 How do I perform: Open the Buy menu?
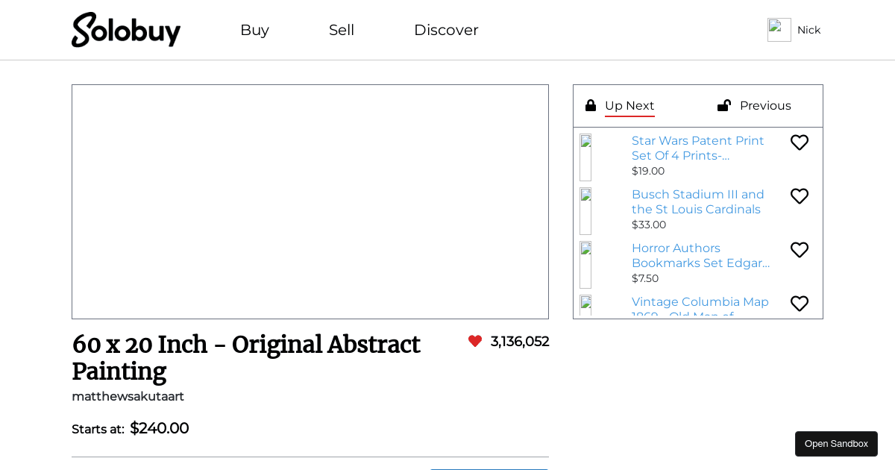[x=254, y=30]
